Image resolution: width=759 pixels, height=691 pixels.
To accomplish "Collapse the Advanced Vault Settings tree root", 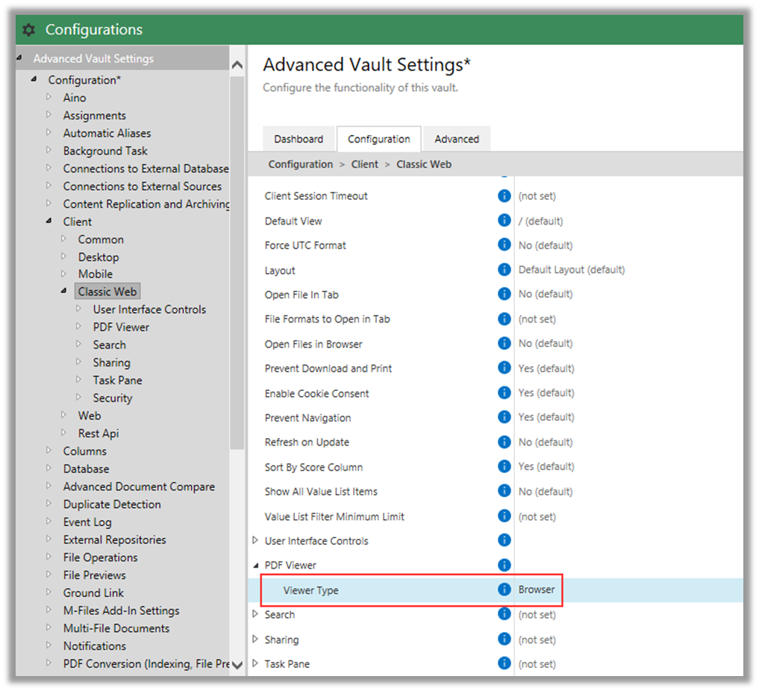I will click(x=19, y=58).
